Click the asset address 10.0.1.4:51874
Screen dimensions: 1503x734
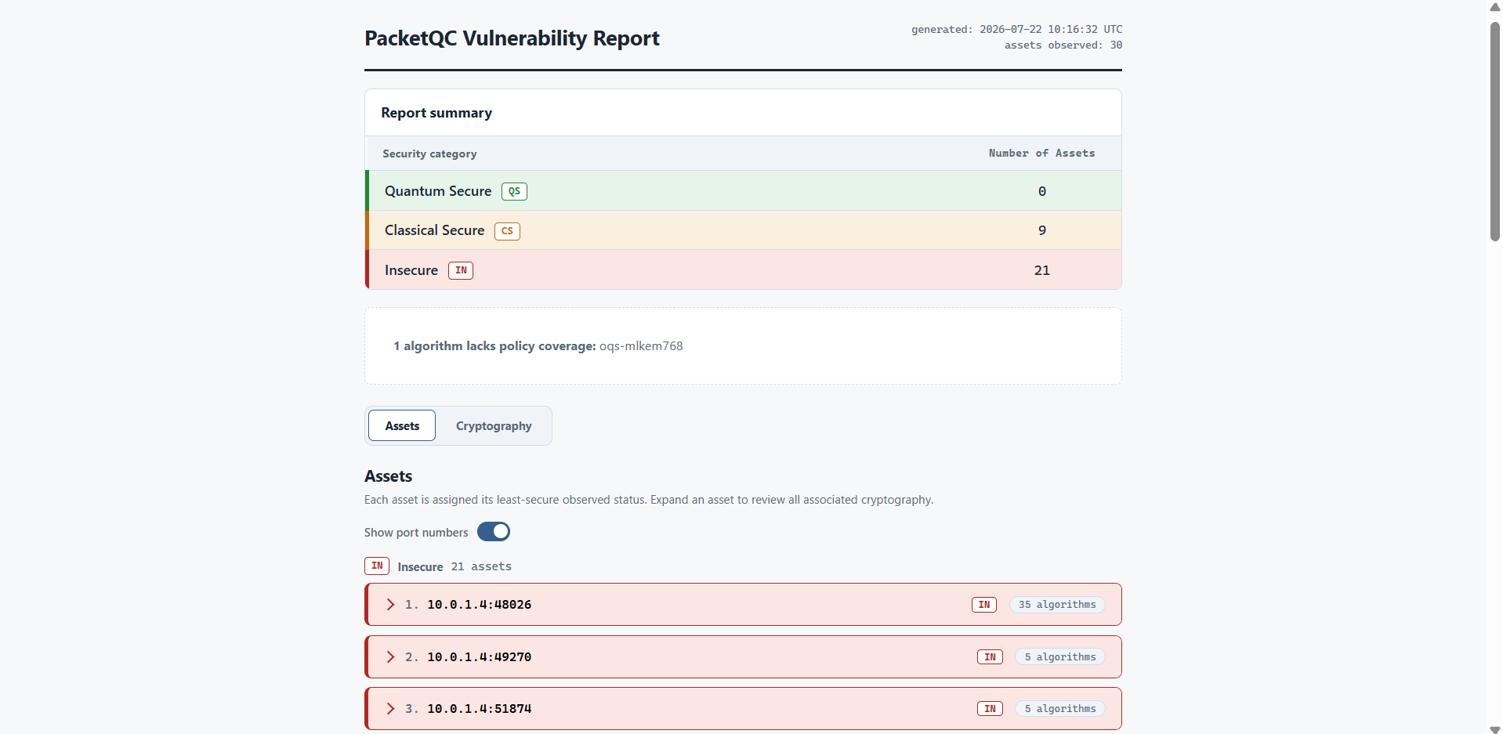pos(480,709)
